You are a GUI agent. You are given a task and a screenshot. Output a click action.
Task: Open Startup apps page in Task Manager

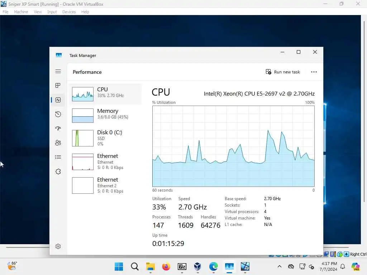click(x=58, y=129)
